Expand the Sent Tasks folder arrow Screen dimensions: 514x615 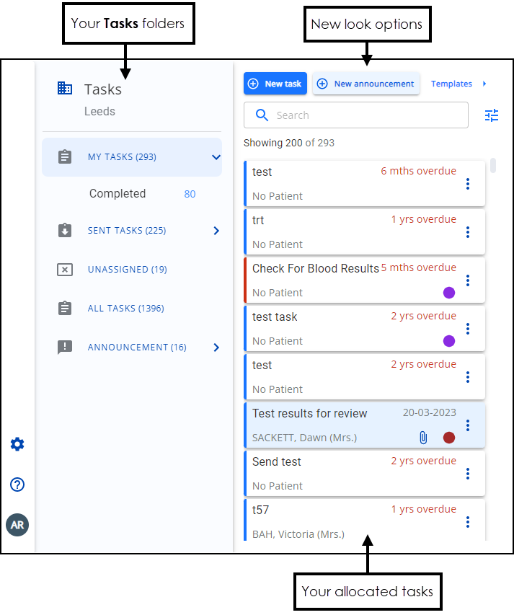[216, 231]
